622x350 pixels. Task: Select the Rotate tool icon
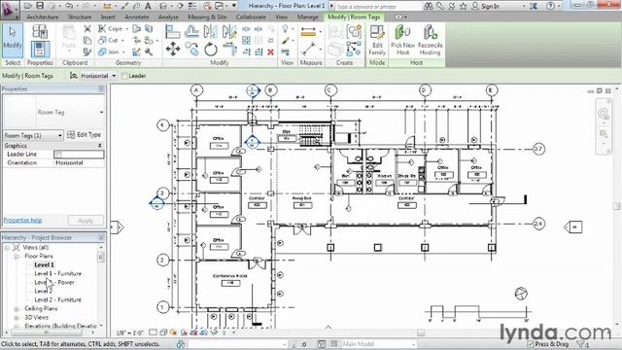tap(211, 50)
